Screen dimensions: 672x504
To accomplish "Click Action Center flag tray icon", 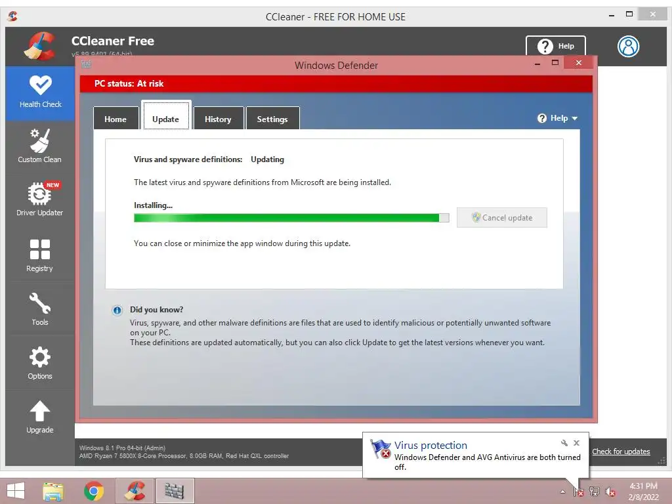I will click(x=579, y=492).
